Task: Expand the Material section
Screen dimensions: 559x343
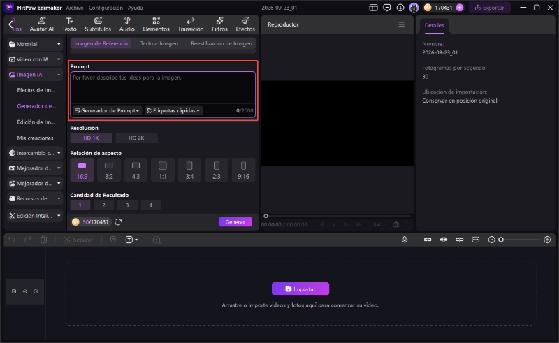Action: click(x=34, y=44)
